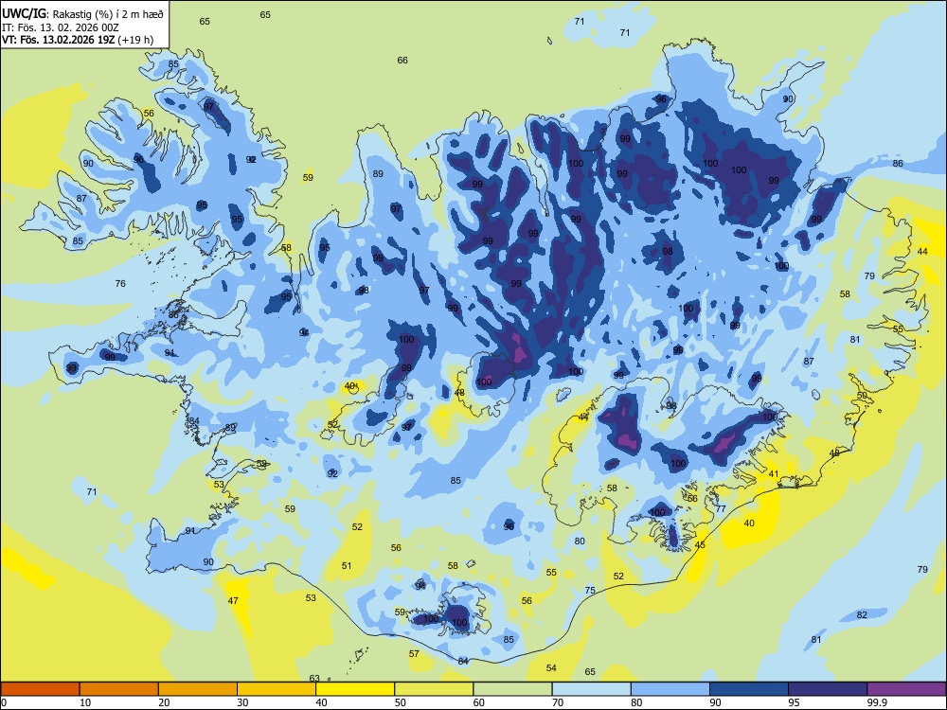Click the '20' legend tick label
Screen dimensions: 947x710
point(164,702)
